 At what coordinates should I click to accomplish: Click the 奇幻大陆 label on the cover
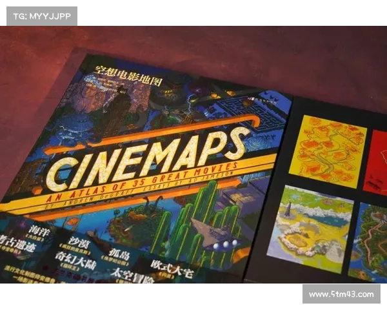75,262
